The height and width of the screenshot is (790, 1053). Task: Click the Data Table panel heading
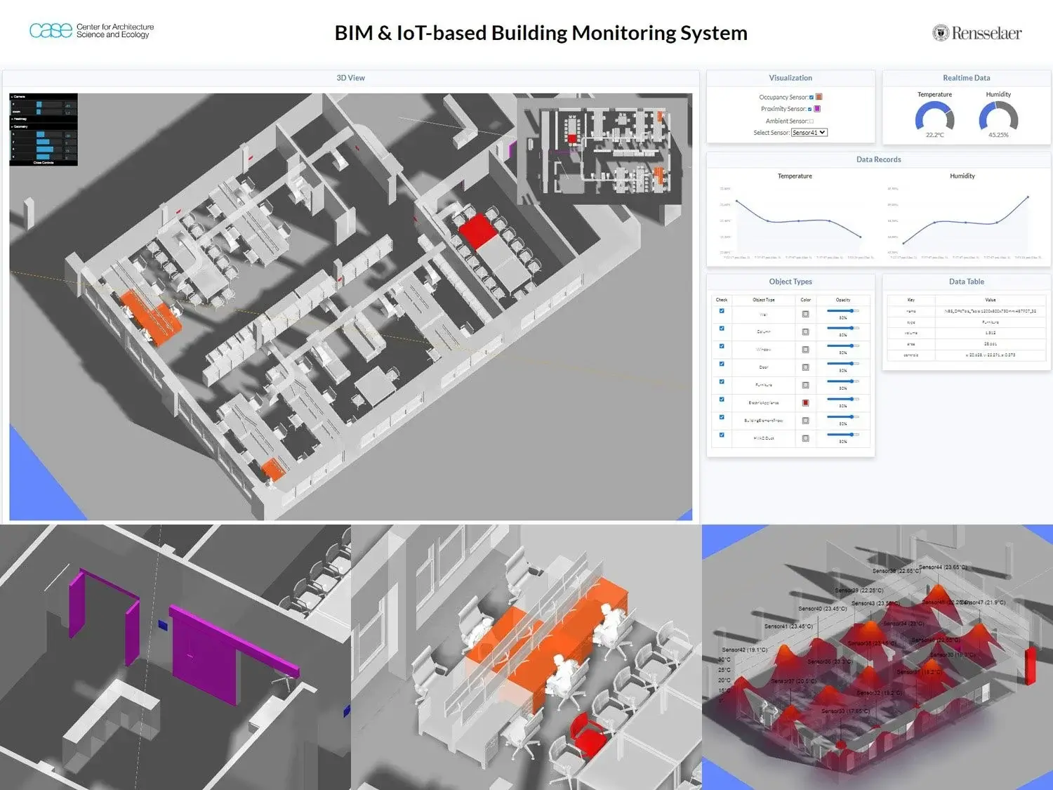(967, 281)
